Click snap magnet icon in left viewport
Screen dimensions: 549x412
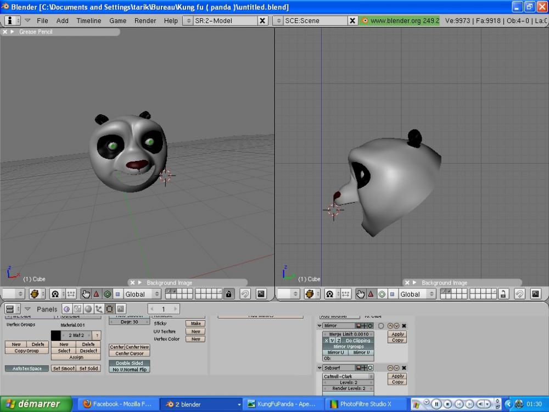click(245, 294)
